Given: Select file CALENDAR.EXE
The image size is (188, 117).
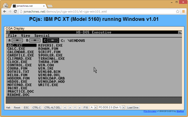Looking at the screenshot, I should click(x=21, y=52).
